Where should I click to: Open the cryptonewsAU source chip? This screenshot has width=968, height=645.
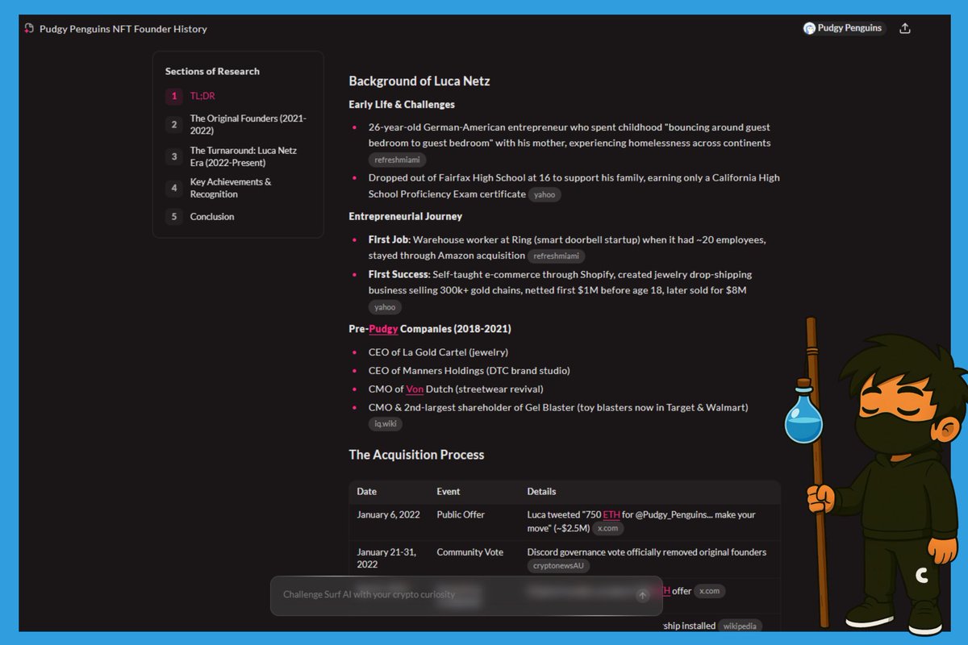tap(559, 566)
